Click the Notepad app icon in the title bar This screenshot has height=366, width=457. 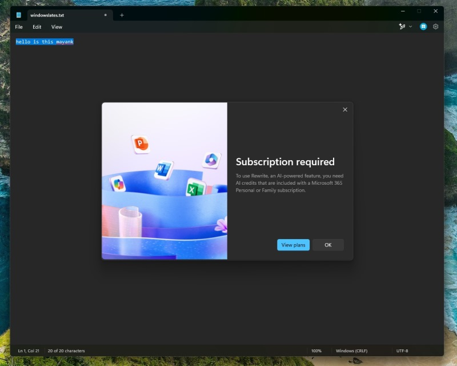19,15
